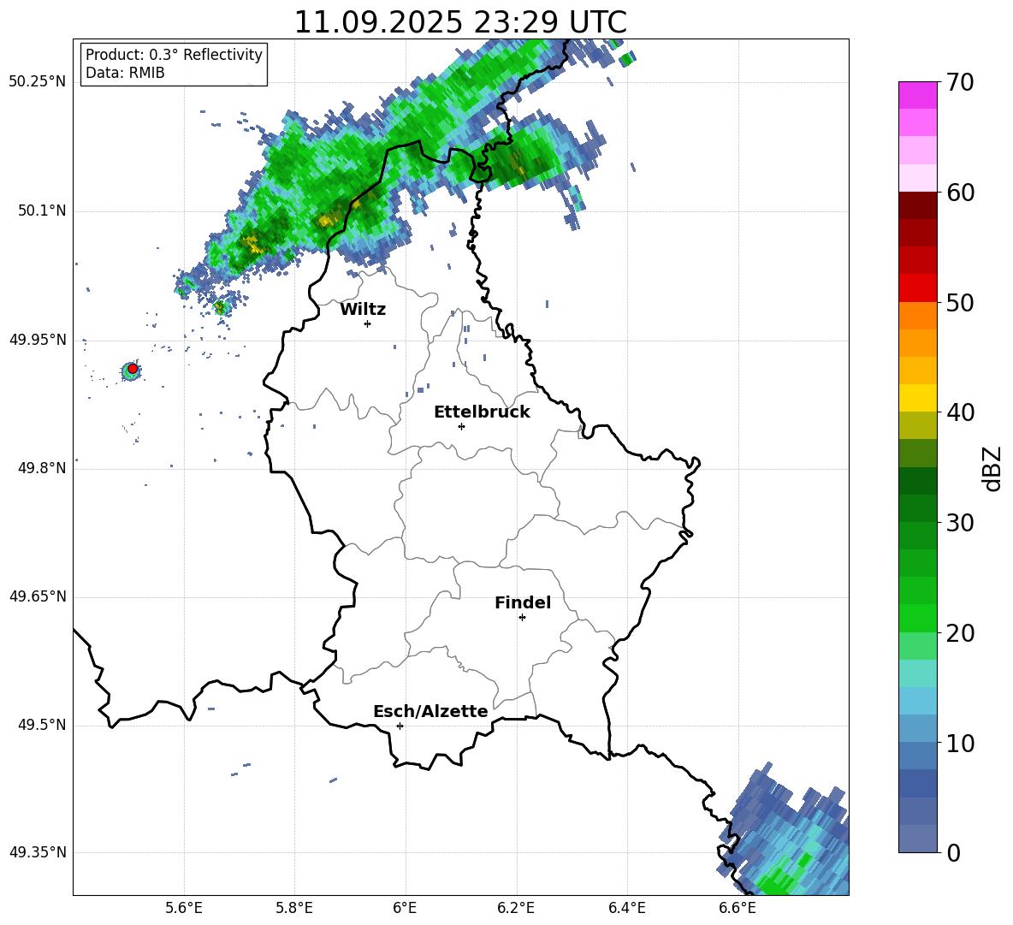The width and height of the screenshot is (1013, 925).
Task: Click the red dot radar marker
Action: 133,369
